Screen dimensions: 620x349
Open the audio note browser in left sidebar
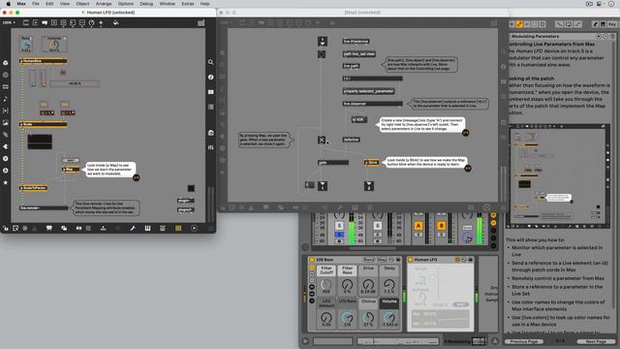[6, 99]
